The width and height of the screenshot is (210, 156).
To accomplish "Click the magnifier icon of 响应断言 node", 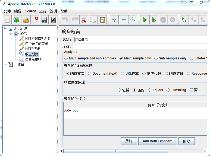I will 21,54.
